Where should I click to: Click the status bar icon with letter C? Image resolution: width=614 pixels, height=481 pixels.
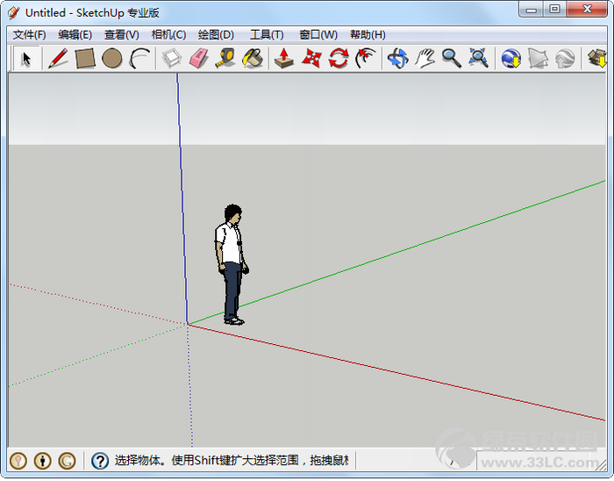(x=67, y=461)
